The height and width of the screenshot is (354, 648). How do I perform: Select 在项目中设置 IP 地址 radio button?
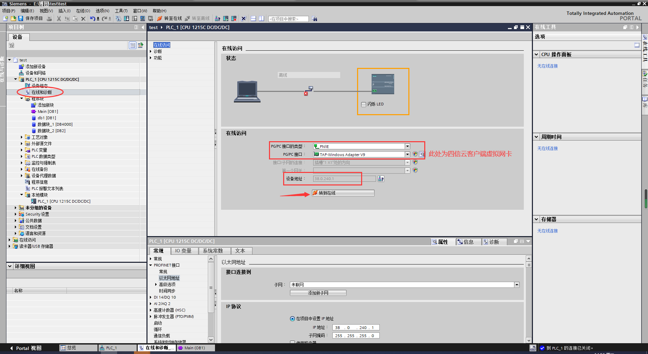(293, 319)
